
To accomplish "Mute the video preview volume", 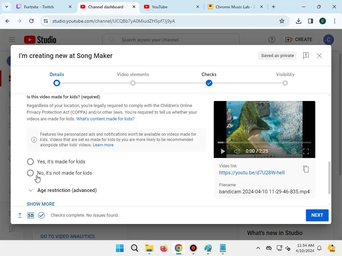I will [237, 151].
